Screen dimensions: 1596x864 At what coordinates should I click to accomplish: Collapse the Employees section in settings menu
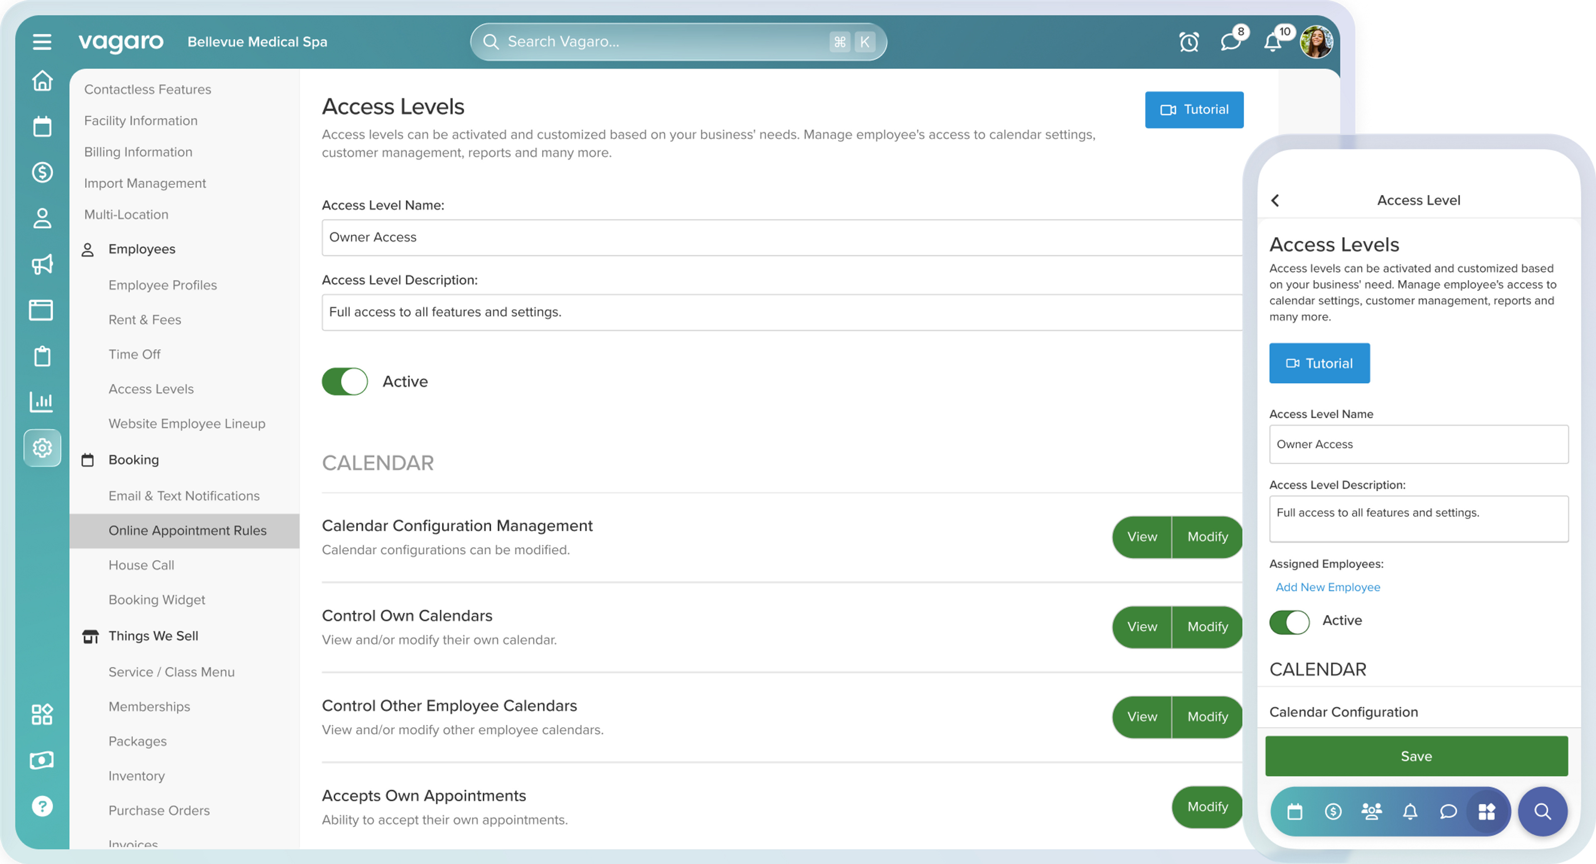(x=142, y=249)
